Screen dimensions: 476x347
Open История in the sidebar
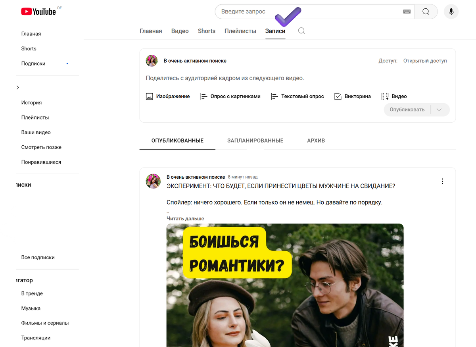tap(32, 102)
